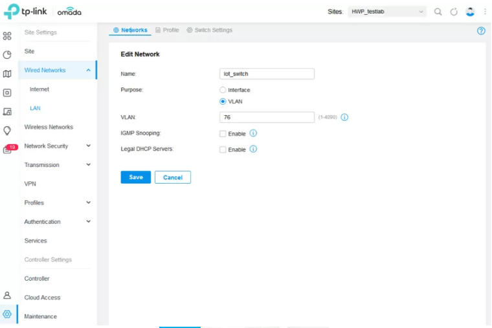Click the Save button
Image resolution: width=492 pixels, height=328 pixels.
(136, 177)
